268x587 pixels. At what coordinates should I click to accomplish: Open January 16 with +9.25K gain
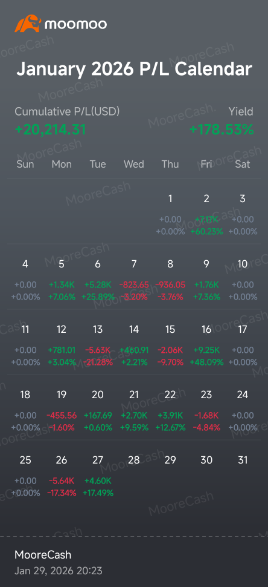(206, 346)
